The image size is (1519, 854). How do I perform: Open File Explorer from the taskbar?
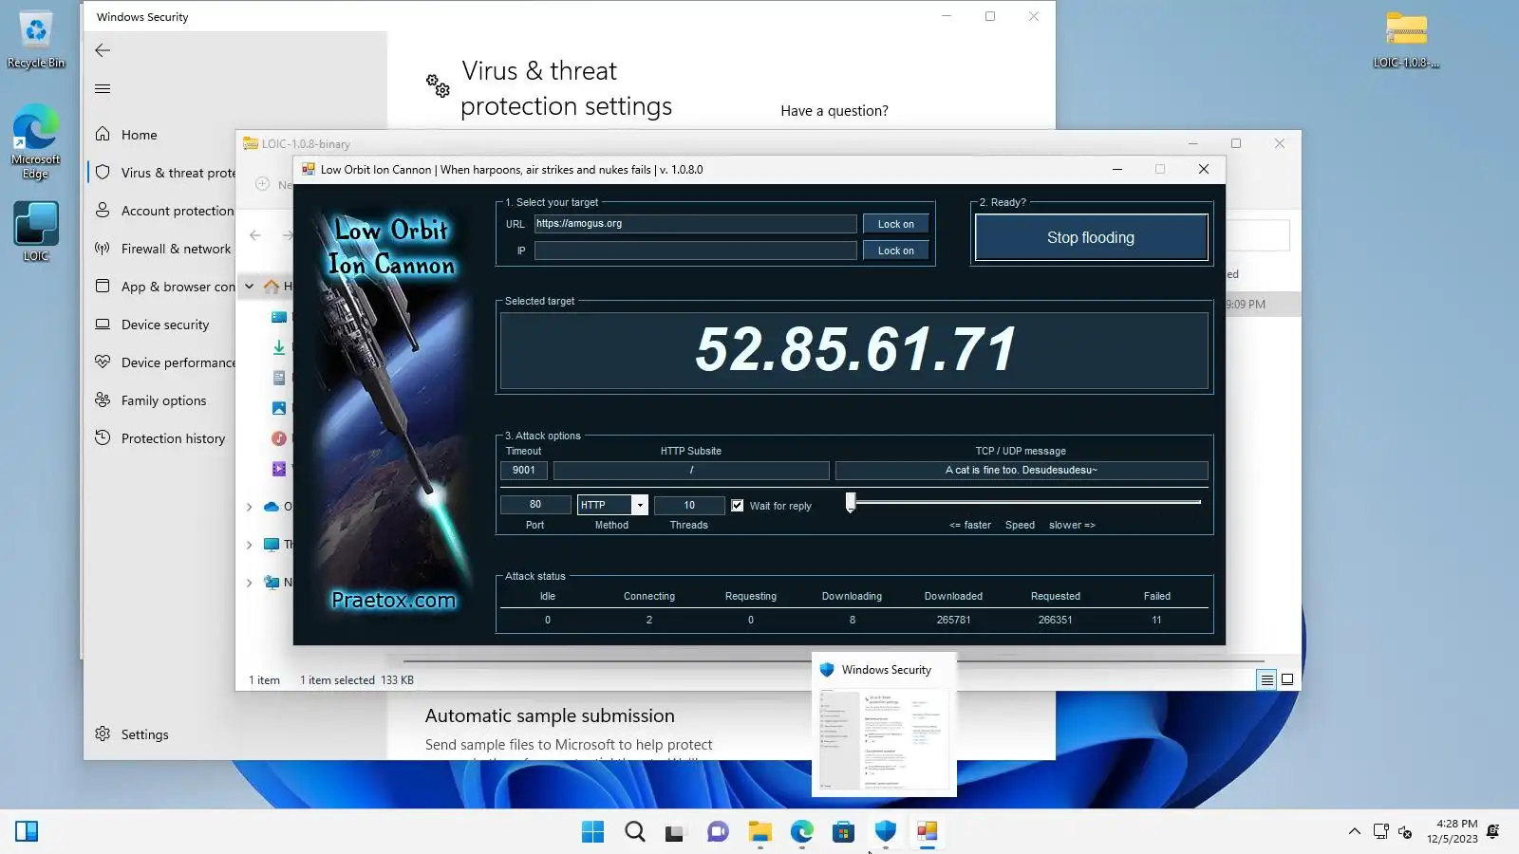pos(759,832)
